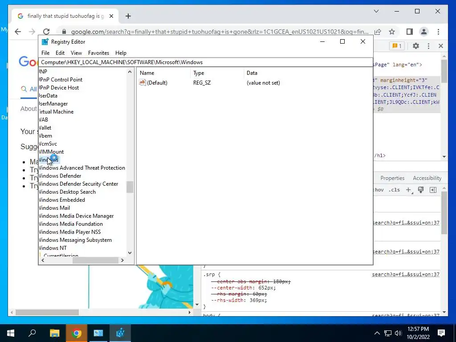This screenshot has width=456, height=342.
Task: Close the Google search tab
Action: point(111,16)
